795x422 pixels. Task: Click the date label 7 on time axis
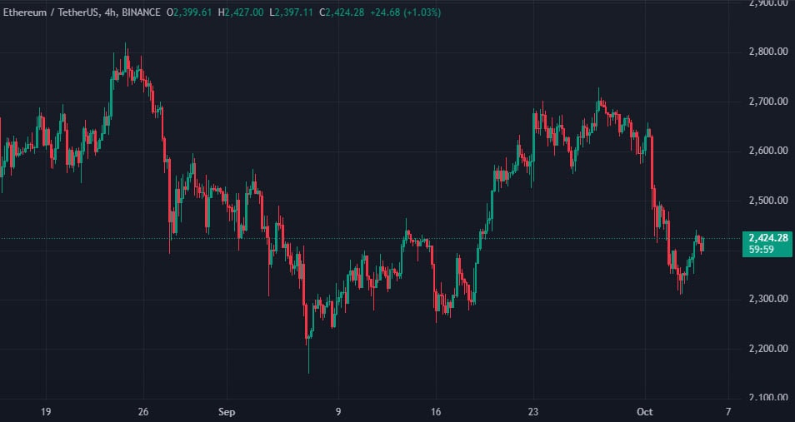pos(728,411)
